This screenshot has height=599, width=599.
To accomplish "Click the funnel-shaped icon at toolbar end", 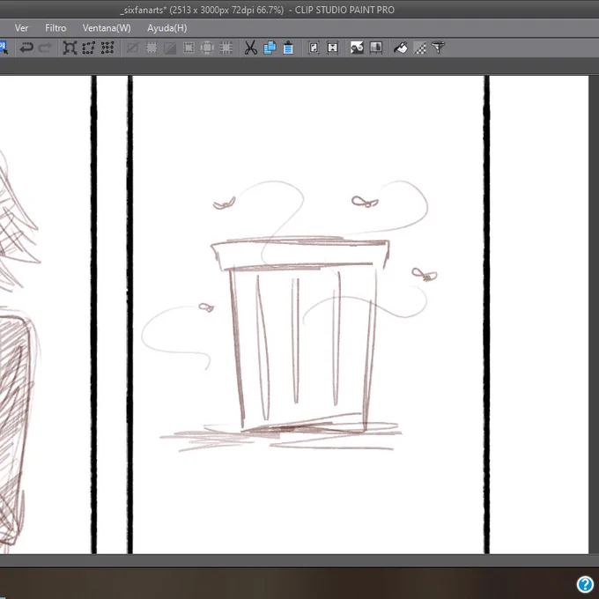I will 438,48.
